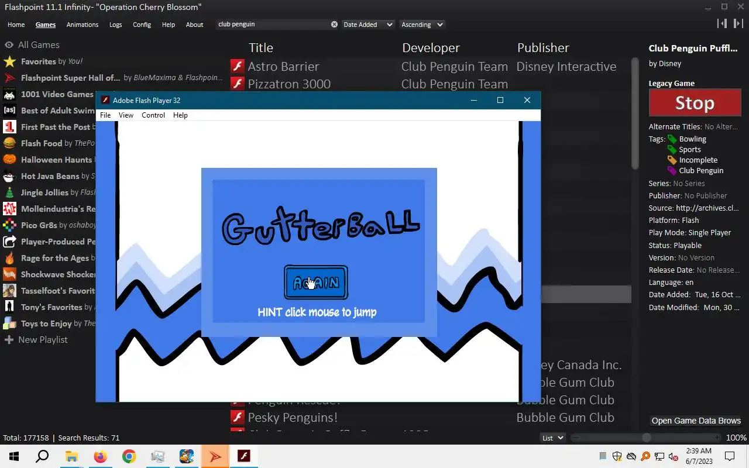This screenshot has height=468, width=749.
Task: Decrease zoom with the minus sign
Action: 576,438
